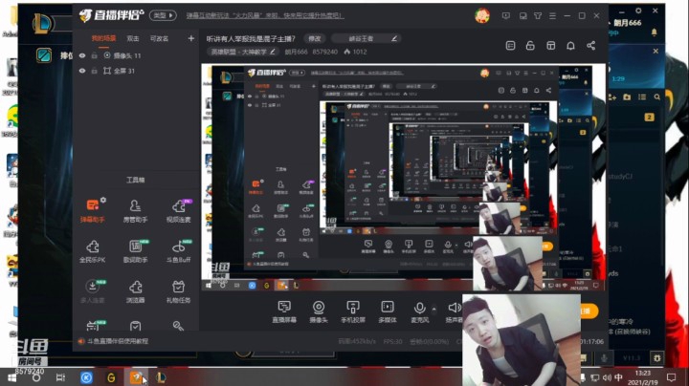Add 直播屏幕 screen capture source
689x386 pixels.
point(284,311)
